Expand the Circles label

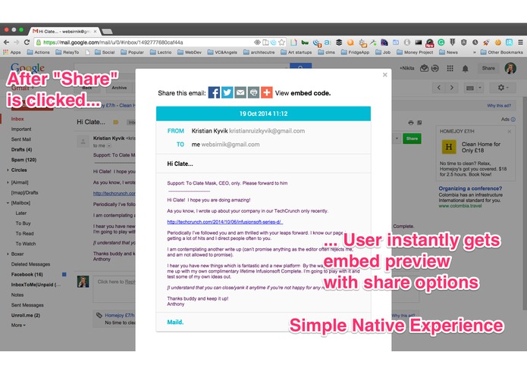(x=8, y=170)
